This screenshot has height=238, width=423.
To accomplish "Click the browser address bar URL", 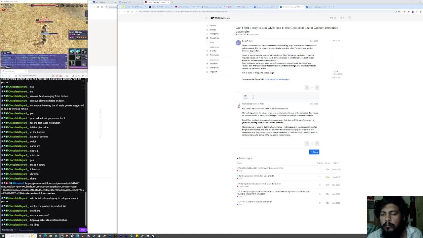I will click(183, 12).
